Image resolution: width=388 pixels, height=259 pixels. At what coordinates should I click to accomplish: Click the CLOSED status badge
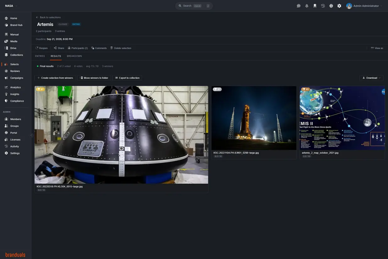[x=63, y=24]
